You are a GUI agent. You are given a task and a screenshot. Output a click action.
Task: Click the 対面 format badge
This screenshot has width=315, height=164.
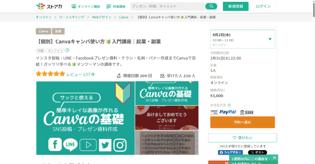pos(40,50)
